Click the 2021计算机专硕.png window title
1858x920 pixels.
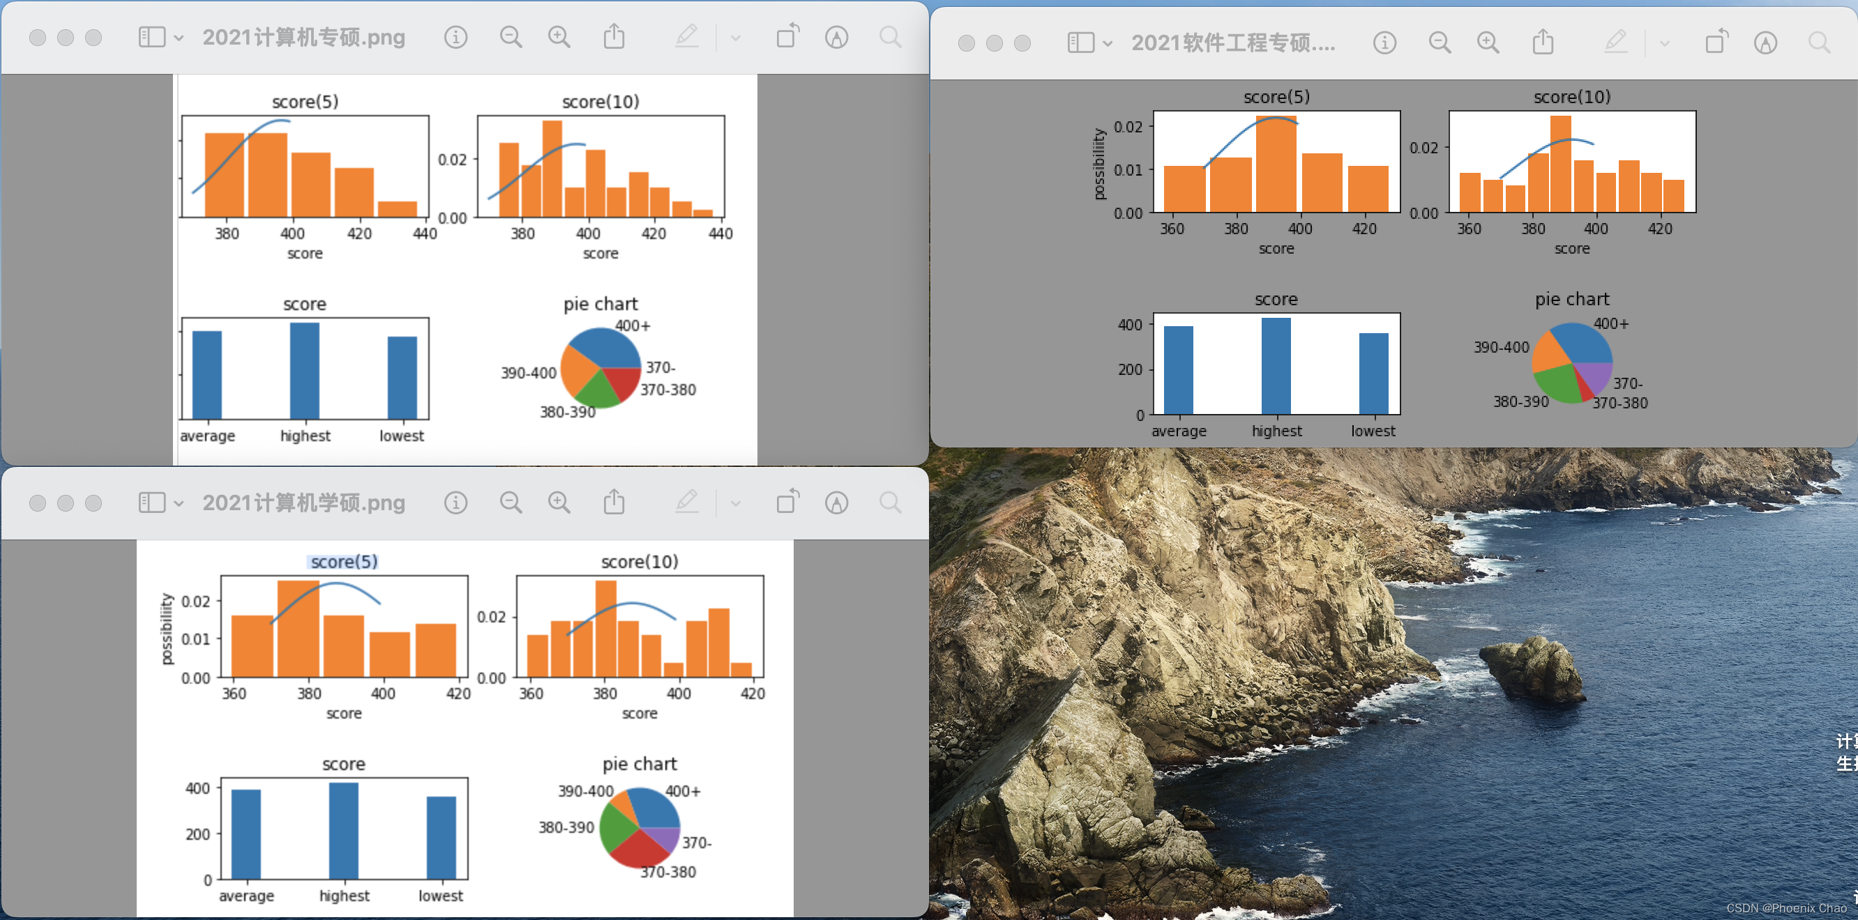point(303,37)
